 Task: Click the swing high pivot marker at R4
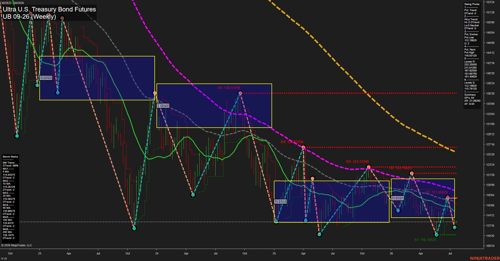coord(303,147)
